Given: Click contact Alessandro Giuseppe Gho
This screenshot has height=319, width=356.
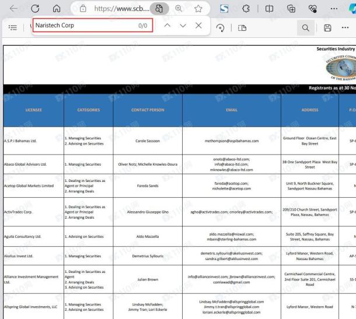Looking at the screenshot, I should click(148, 212).
